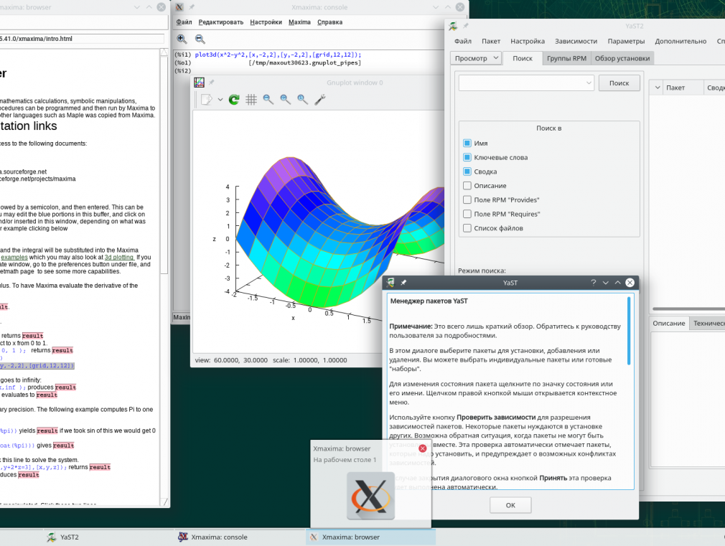Viewport: 725px width, 546px height.
Task: Click the Поиск button beside the search field
Action: click(x=619, y=83)
